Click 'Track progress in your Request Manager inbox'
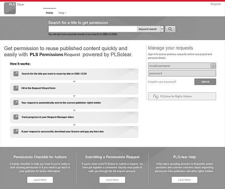This screenshot has height=189, width=225. 48,117
